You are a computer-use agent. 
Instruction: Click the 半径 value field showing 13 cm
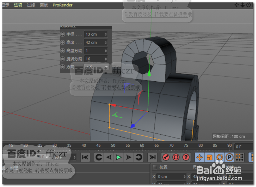point(94,34)
